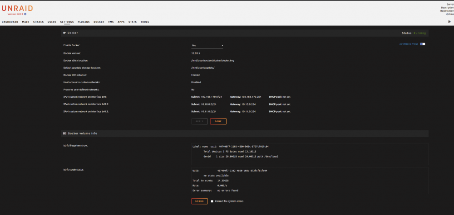Click the btrfs filesystem show output box
Viewport: 454px width, 215px height.
pos(310,154)
